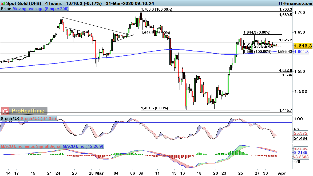This screenshot has width=313, height=176.
Task: Click the 1,445.7 level label
Action: (x=286, y=110)
